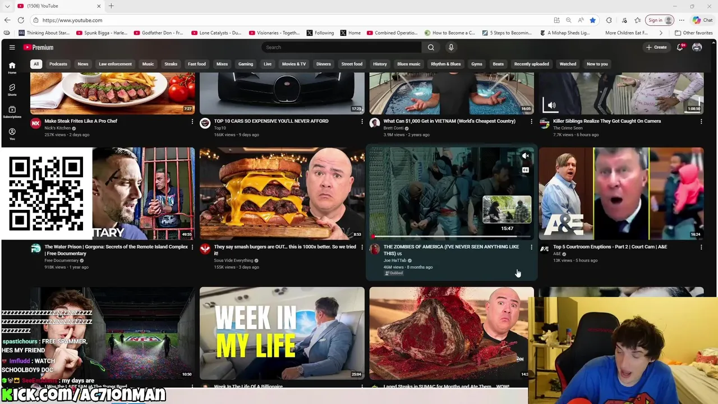Show more bookmarks with overflow chevron
Image resolution: width=718 pixels, height=404 pixels.
[x=660, y=33]
